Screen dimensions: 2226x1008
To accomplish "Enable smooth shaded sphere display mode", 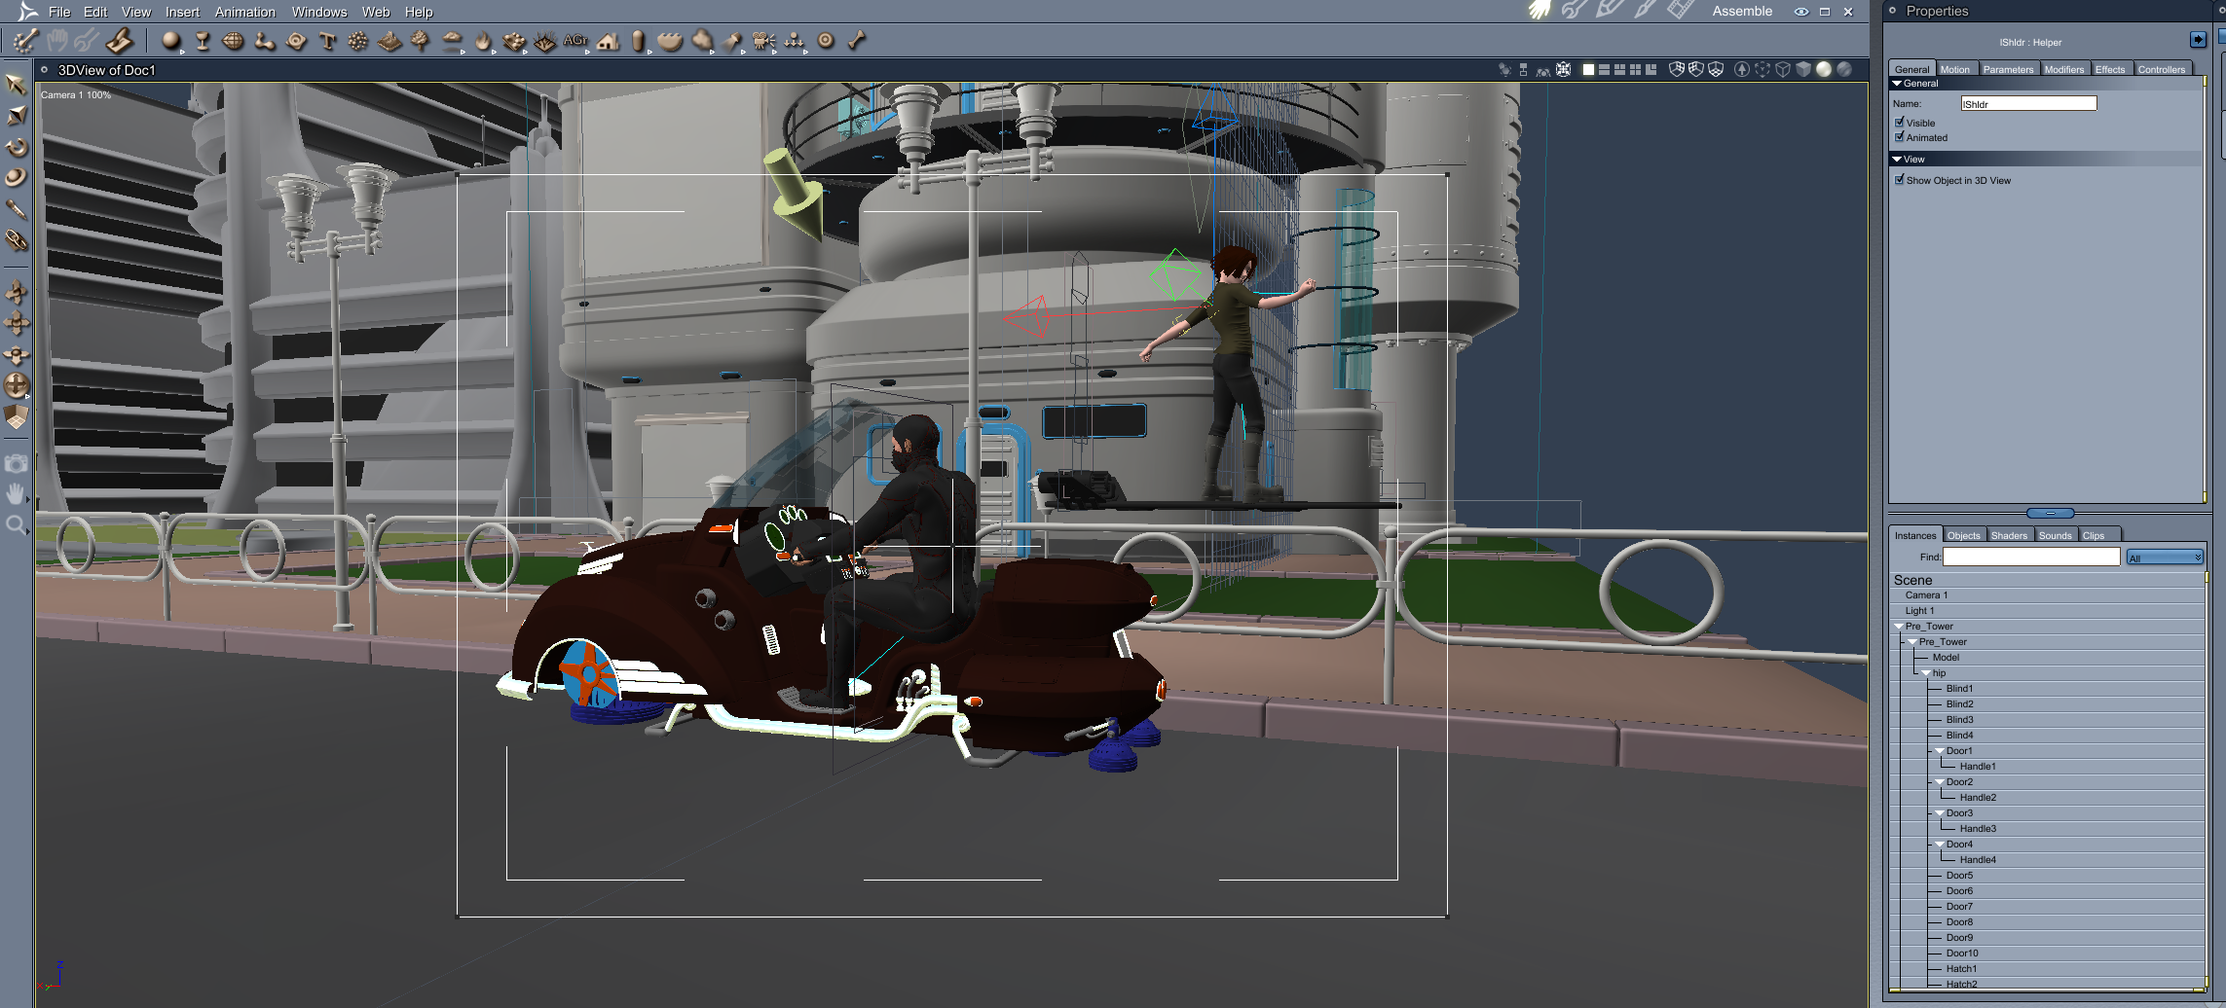I will click(x=1824, y=70).
